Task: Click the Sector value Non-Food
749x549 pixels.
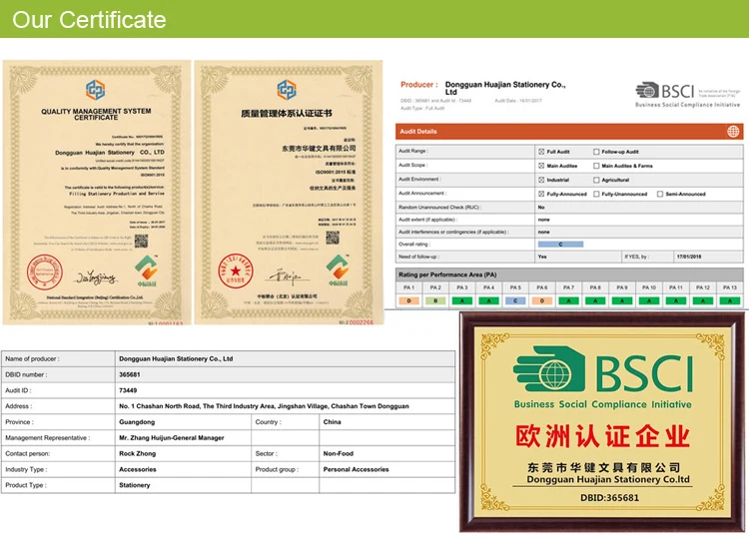Action: 339,453
